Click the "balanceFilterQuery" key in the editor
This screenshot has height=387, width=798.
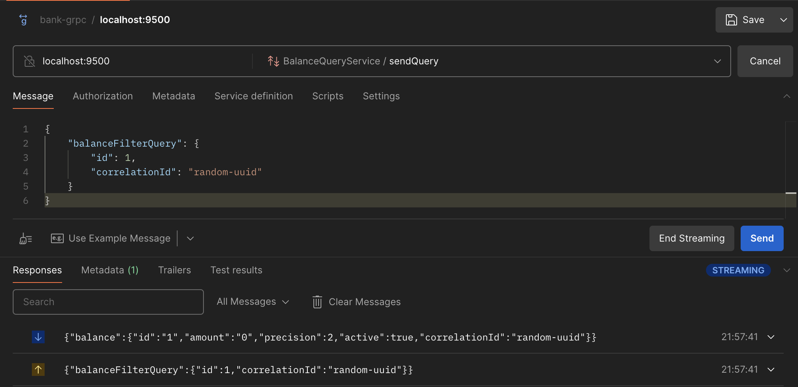[125, 143]
